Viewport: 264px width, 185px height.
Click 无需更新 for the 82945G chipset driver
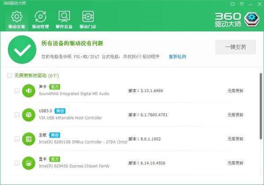point(235,163)
